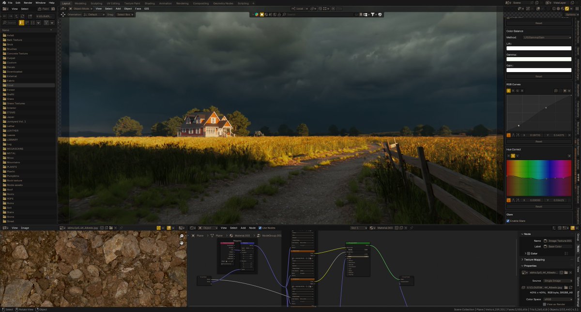Viewport: 581px width, 312px height.
Task: Click the zoom magnifier icon in the image editor
Action: (181, 236)
